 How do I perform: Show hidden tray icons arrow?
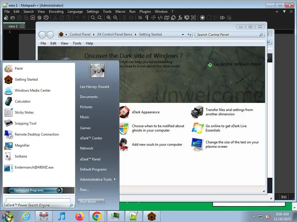click(x=253, y=217)
